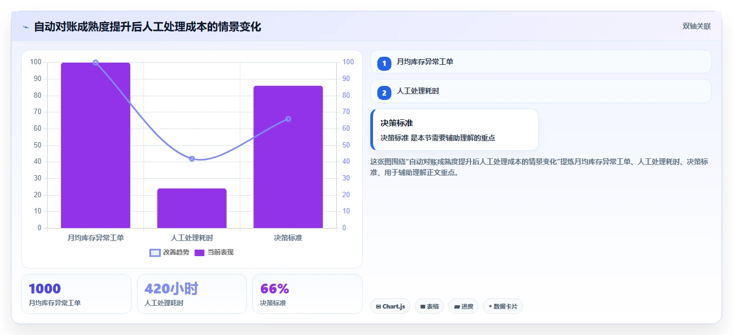Viewport: 733px width, 335px height.
Task: Click the 进度 tag
Action: pyautogui.click(x=463, y=306)
